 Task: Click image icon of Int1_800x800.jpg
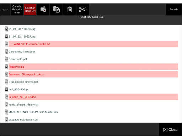tap(6, 90)
